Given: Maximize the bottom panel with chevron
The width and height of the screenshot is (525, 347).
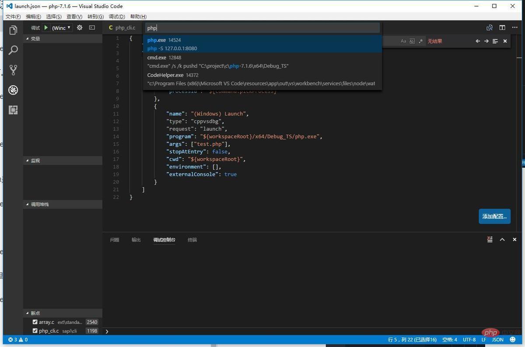Looking at the screenshot, I should [502, 240].
